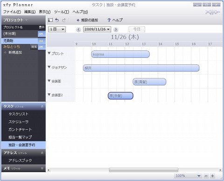Collapse the アドレス section chevron

tap(42, 153)
